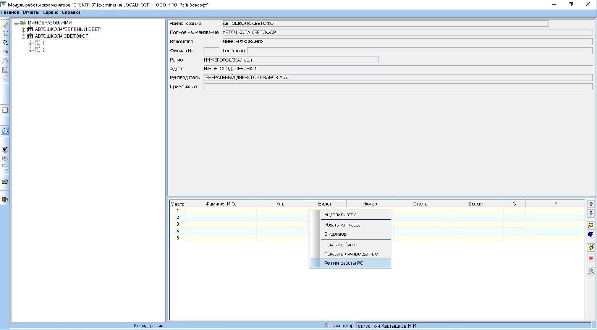Click the person with hat icon
The image size is (597, 330).
point(5,42)
